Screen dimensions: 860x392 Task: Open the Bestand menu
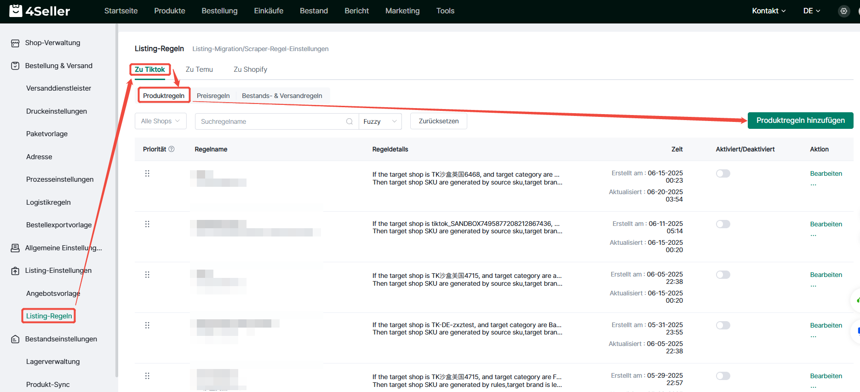tap(314, 11)
